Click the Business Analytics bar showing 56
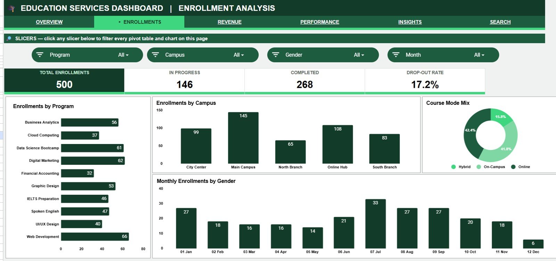Viewport: 556px width, 261px height. coord(90,123)
